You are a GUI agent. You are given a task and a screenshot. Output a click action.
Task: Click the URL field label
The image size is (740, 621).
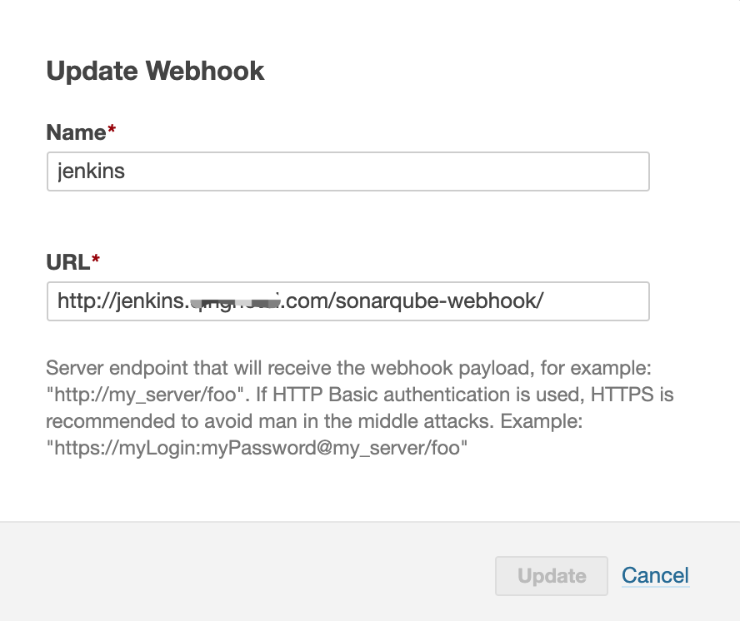pyautogui.click(x=67, y=262)
